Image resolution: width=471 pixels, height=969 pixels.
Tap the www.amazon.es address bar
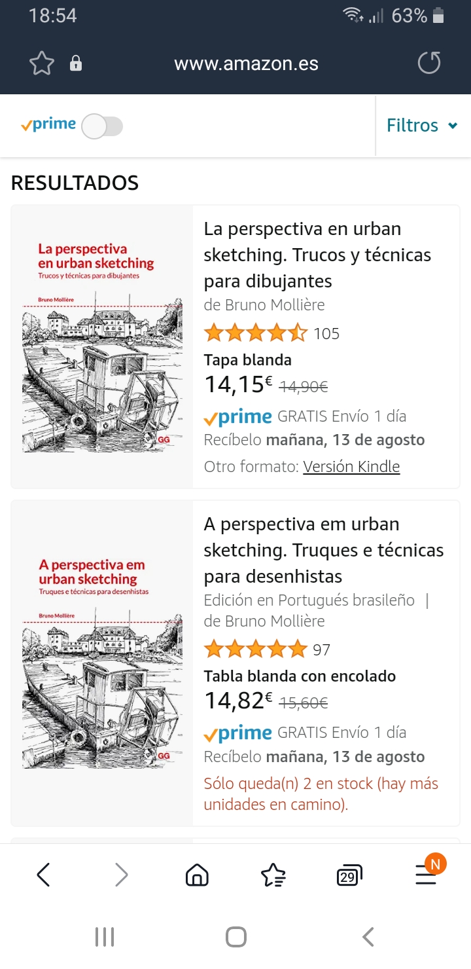click(x=246, y=64)
